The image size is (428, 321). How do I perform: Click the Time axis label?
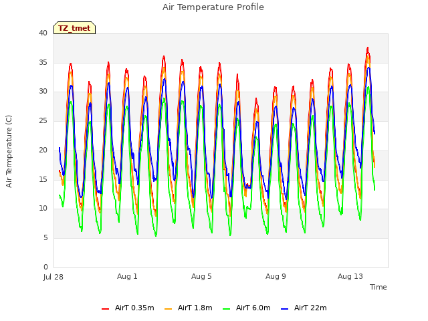coord(379,287)
